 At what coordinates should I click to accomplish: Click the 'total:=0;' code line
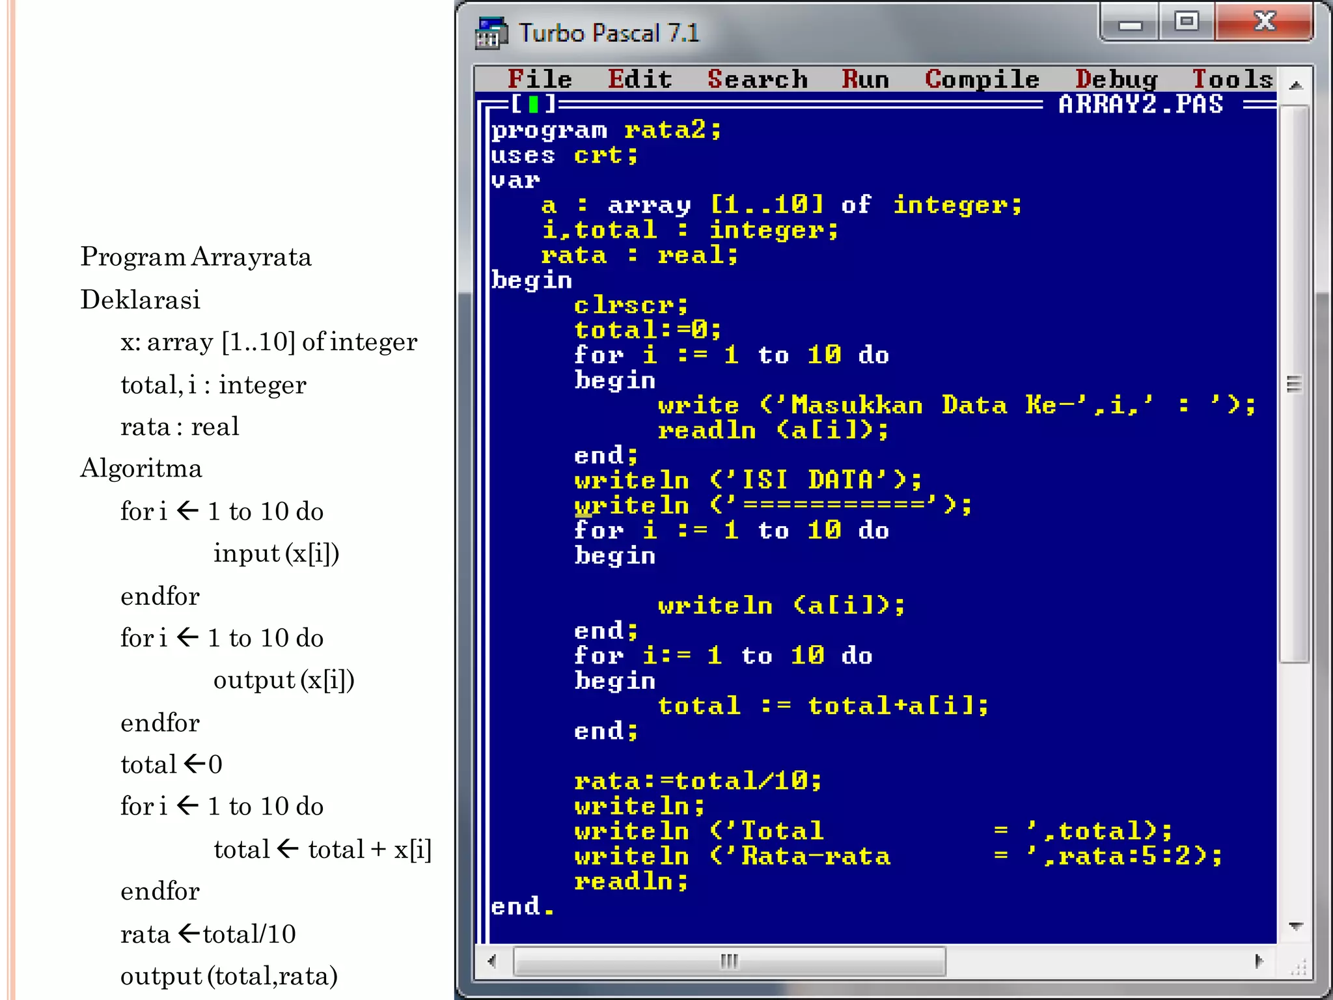pyautogui.click(x=648, y=330)
